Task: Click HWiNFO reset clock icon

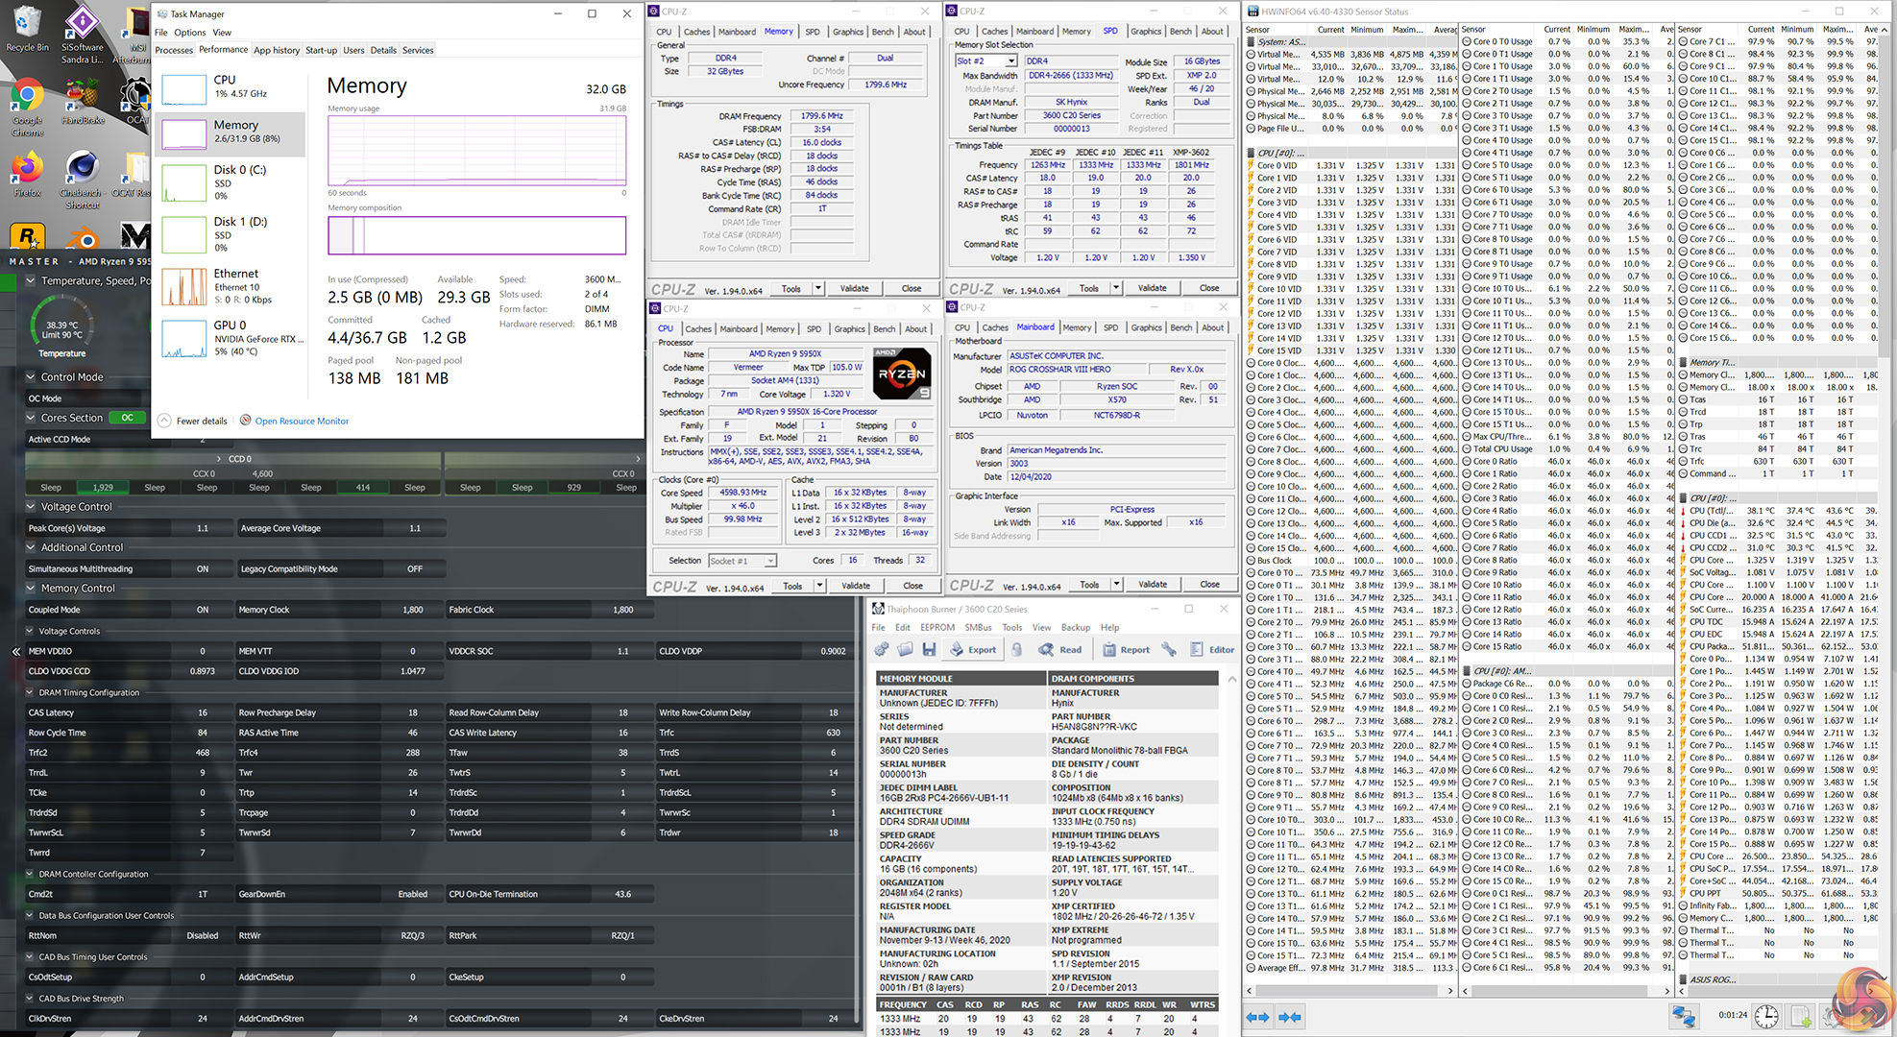Action: (x=1765, y=1016)
